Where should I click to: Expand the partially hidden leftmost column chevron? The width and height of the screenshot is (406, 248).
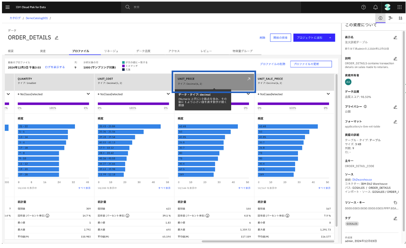tap(8, 94)
